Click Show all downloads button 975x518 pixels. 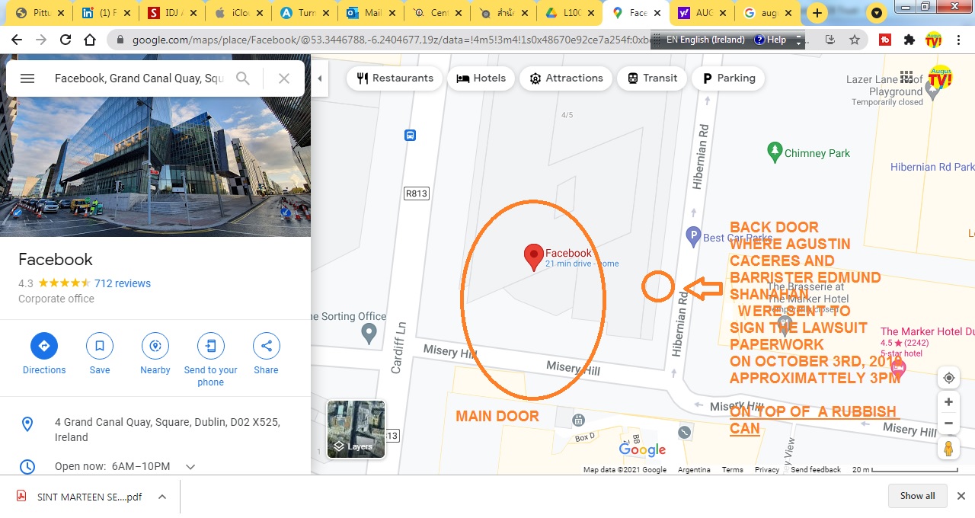click(x=917, y=496)
